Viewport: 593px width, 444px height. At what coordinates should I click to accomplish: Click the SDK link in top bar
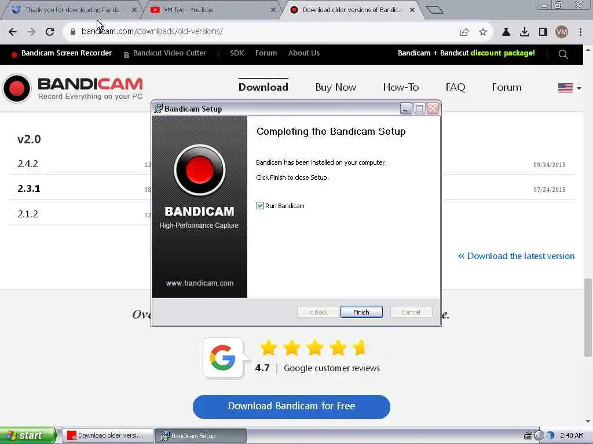(x=237, y=53)
